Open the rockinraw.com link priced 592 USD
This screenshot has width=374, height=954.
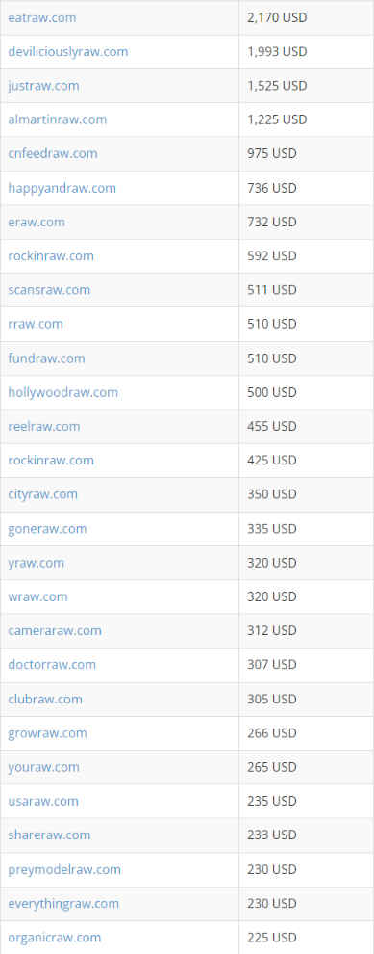click(x=51, y=256)
